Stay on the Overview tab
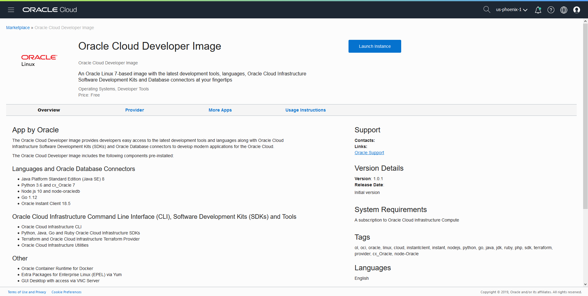This screenshot has width=588, height=296. 49,110
